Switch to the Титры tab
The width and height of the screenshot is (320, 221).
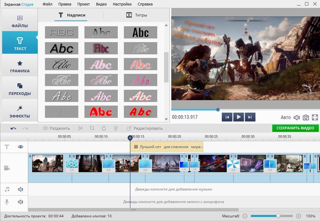tap(137, 15)
